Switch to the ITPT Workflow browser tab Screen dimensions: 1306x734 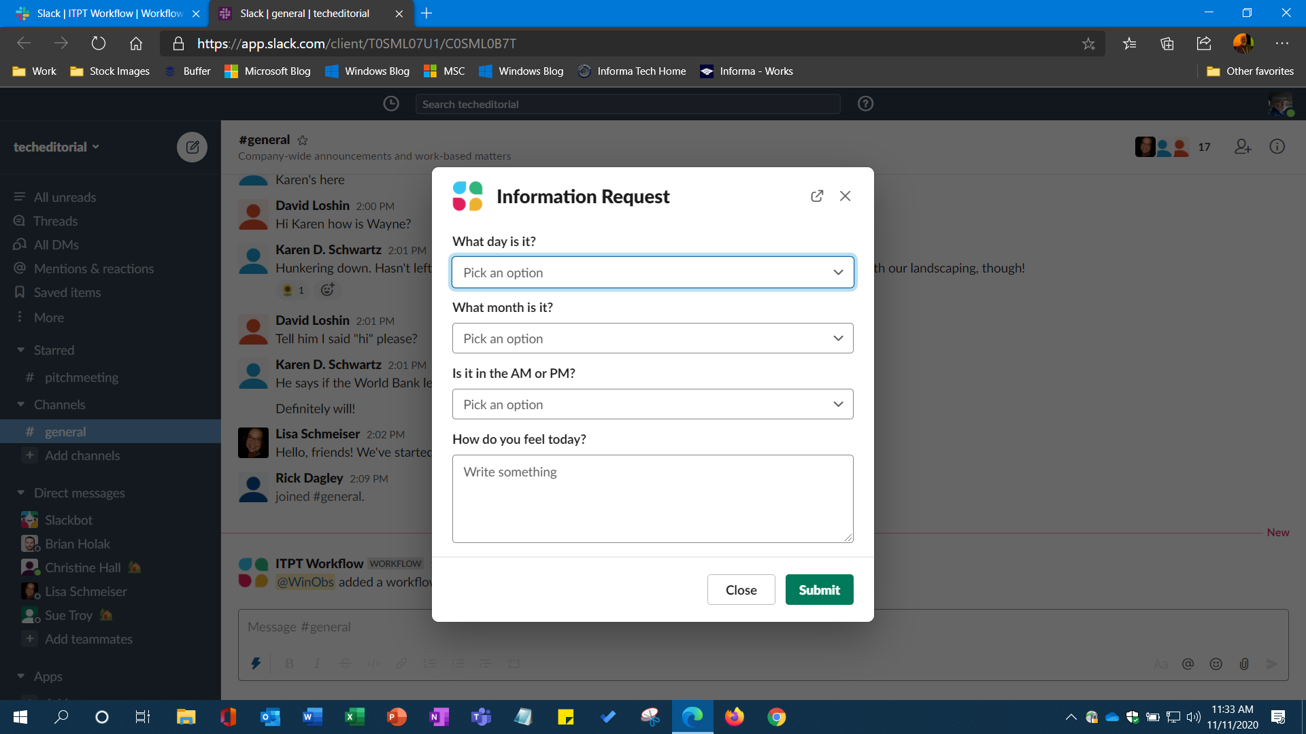102,13
